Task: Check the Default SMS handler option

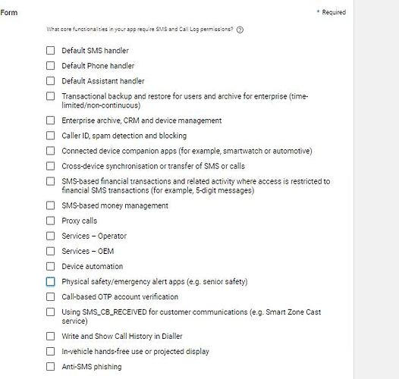Action: point(50,50)
